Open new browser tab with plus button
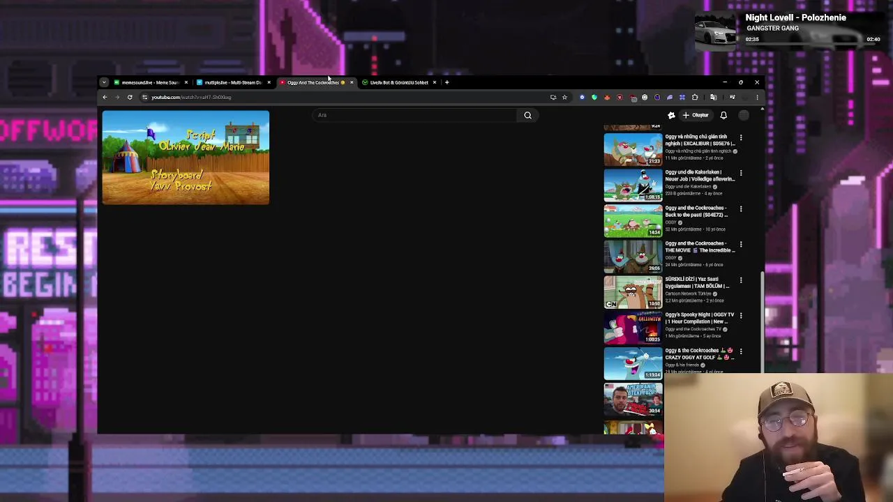Viewport: 893px width, 502px height. [447, 82]
